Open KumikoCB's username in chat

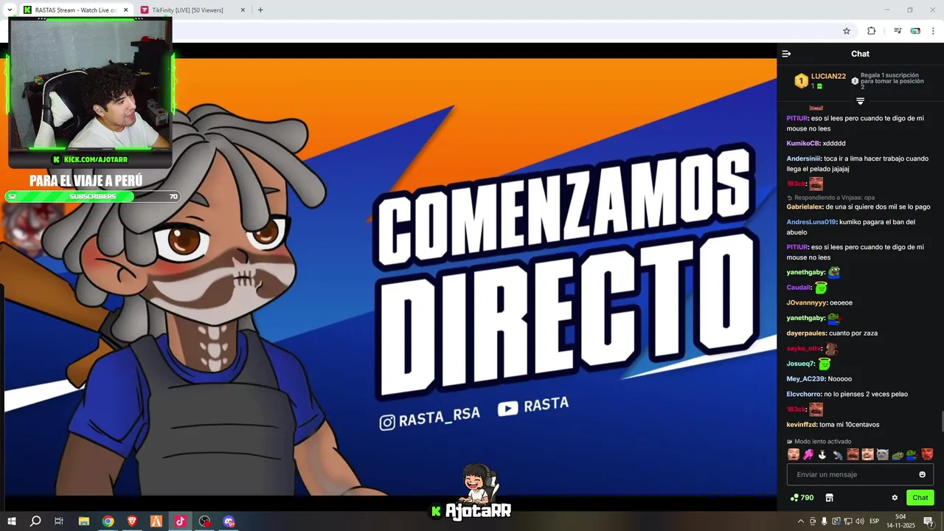point(803,143)
